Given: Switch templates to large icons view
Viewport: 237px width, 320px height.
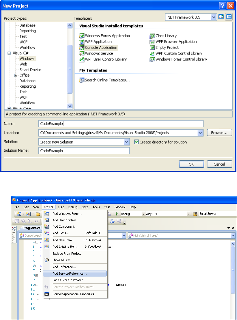Looking at the screenshot, I should pos(221,17).
